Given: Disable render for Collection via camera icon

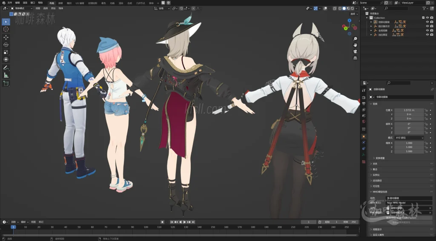Looking at the screenshot, I should tap(432, 18).
